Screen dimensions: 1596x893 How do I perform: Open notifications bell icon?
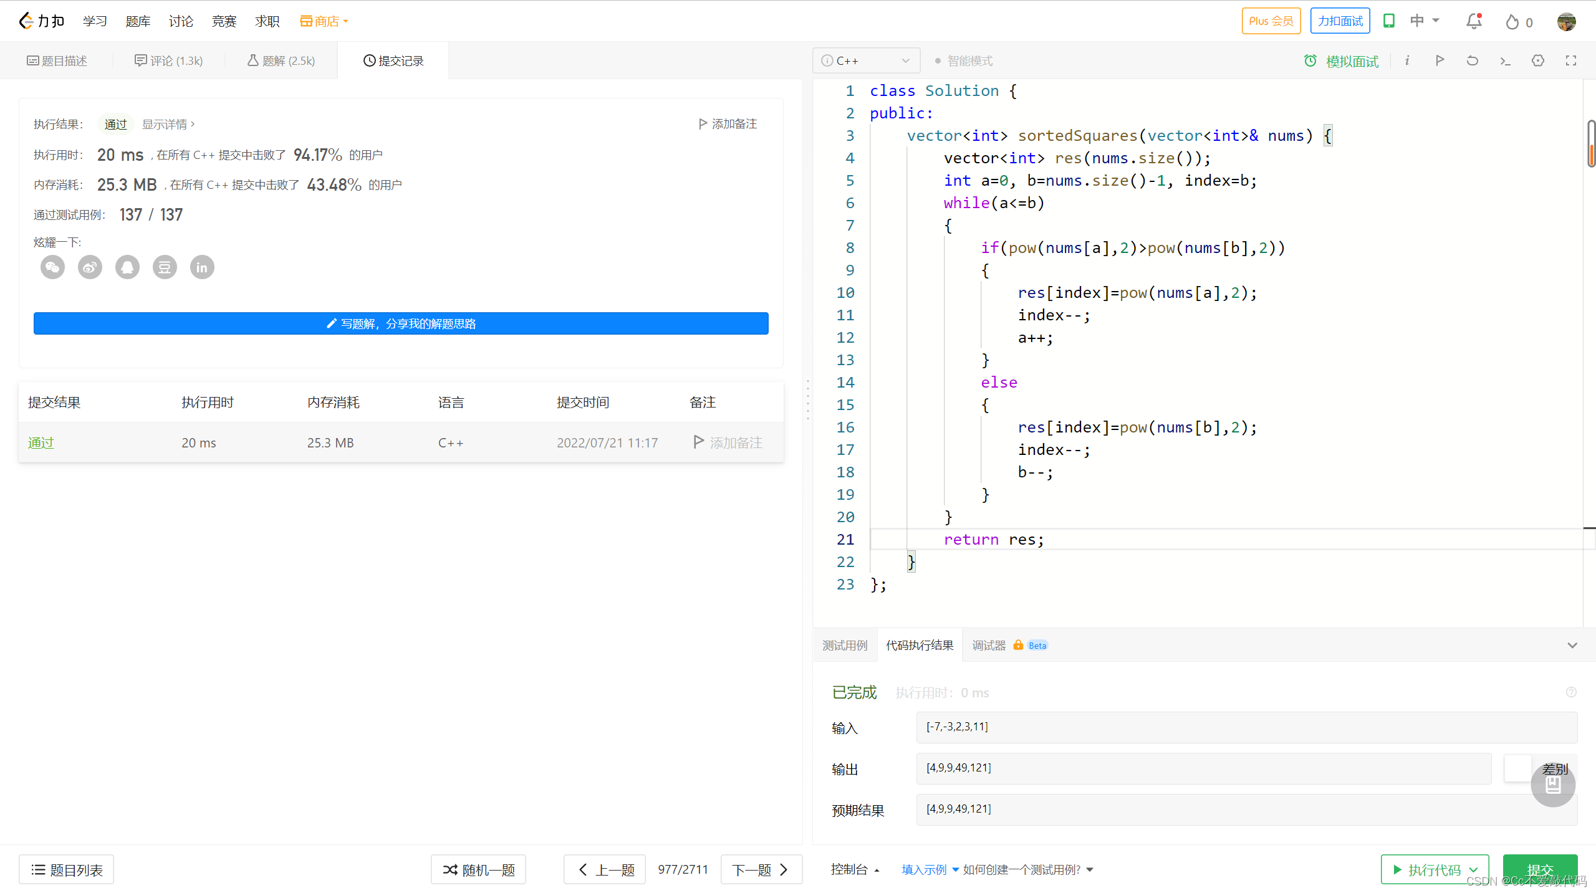(1473, 22)
